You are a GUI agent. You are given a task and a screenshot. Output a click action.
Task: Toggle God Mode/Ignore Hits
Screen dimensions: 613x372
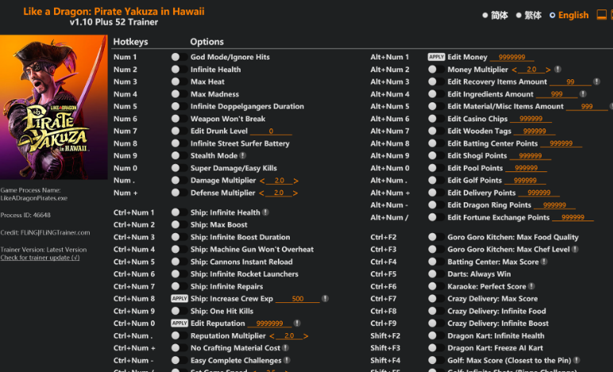point(179,57)
